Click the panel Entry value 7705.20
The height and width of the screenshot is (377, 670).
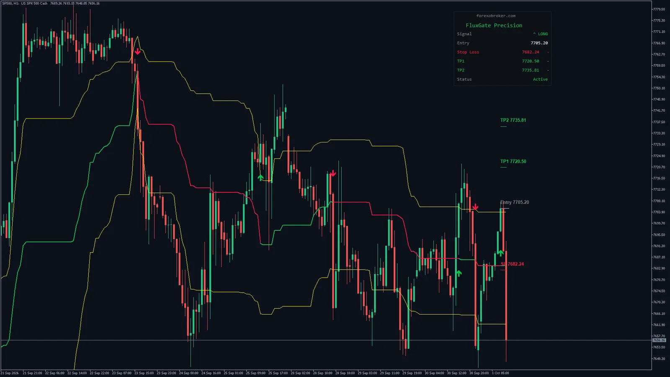[539, 43]
